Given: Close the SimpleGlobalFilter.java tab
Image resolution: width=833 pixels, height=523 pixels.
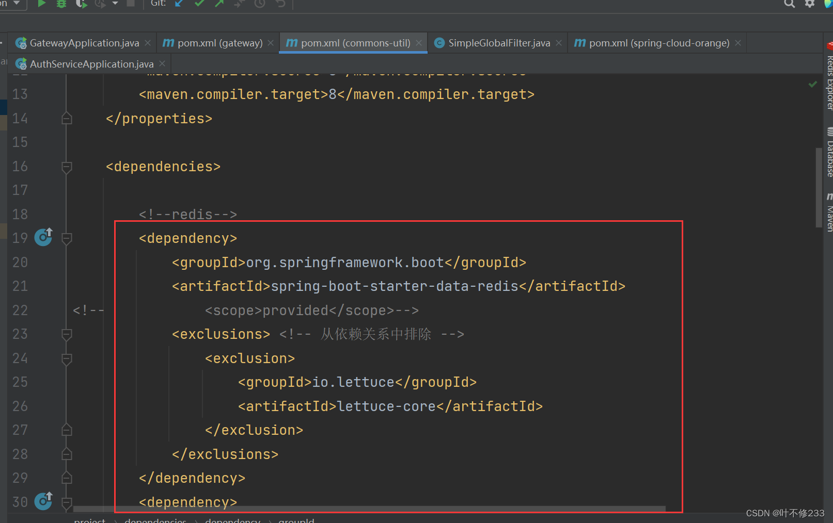Looking at the screenshot, I should pos(559,43).
